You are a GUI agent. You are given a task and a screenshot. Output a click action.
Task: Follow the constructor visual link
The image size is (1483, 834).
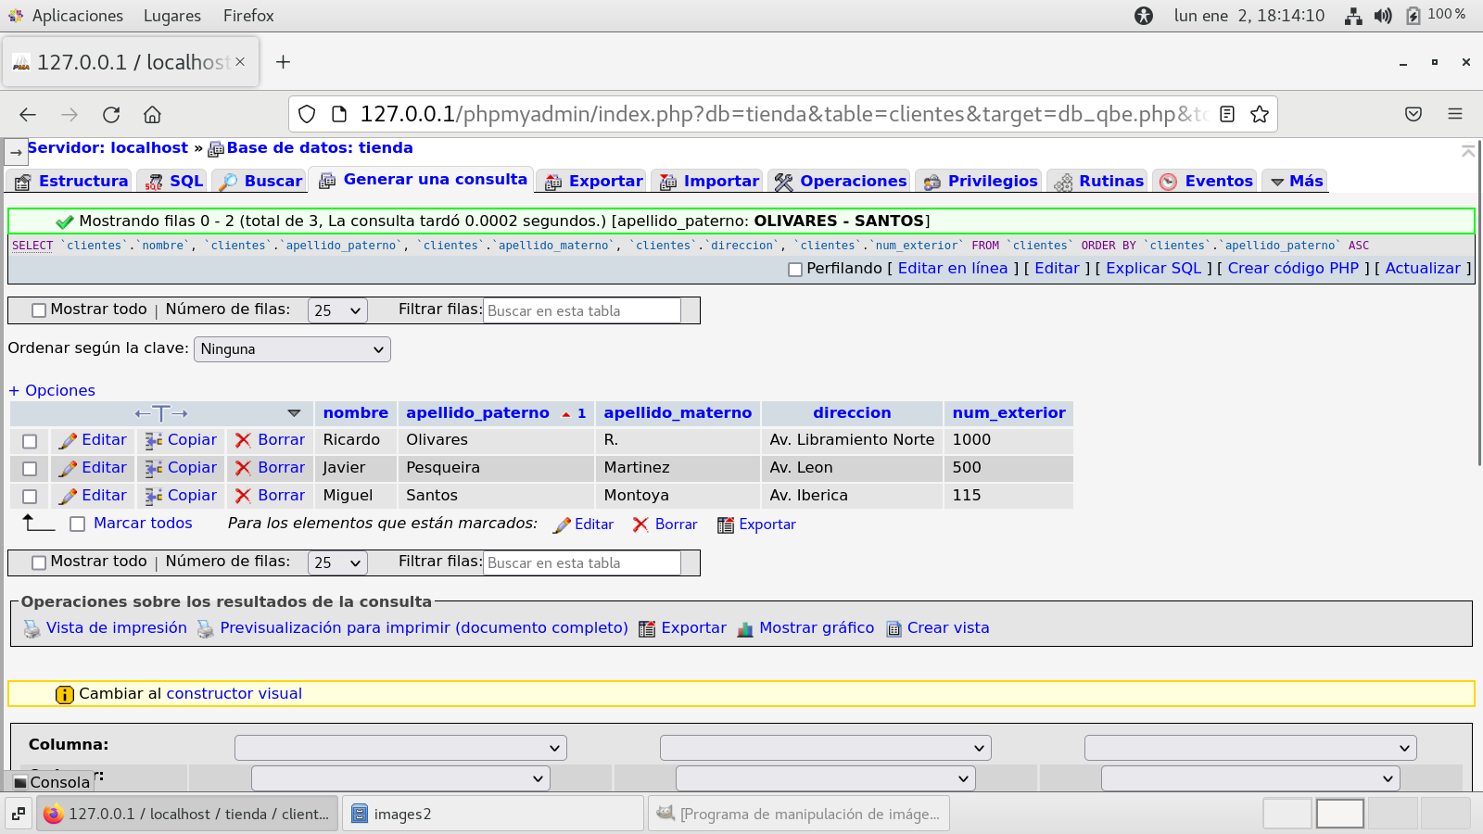[x=234, y=694]
